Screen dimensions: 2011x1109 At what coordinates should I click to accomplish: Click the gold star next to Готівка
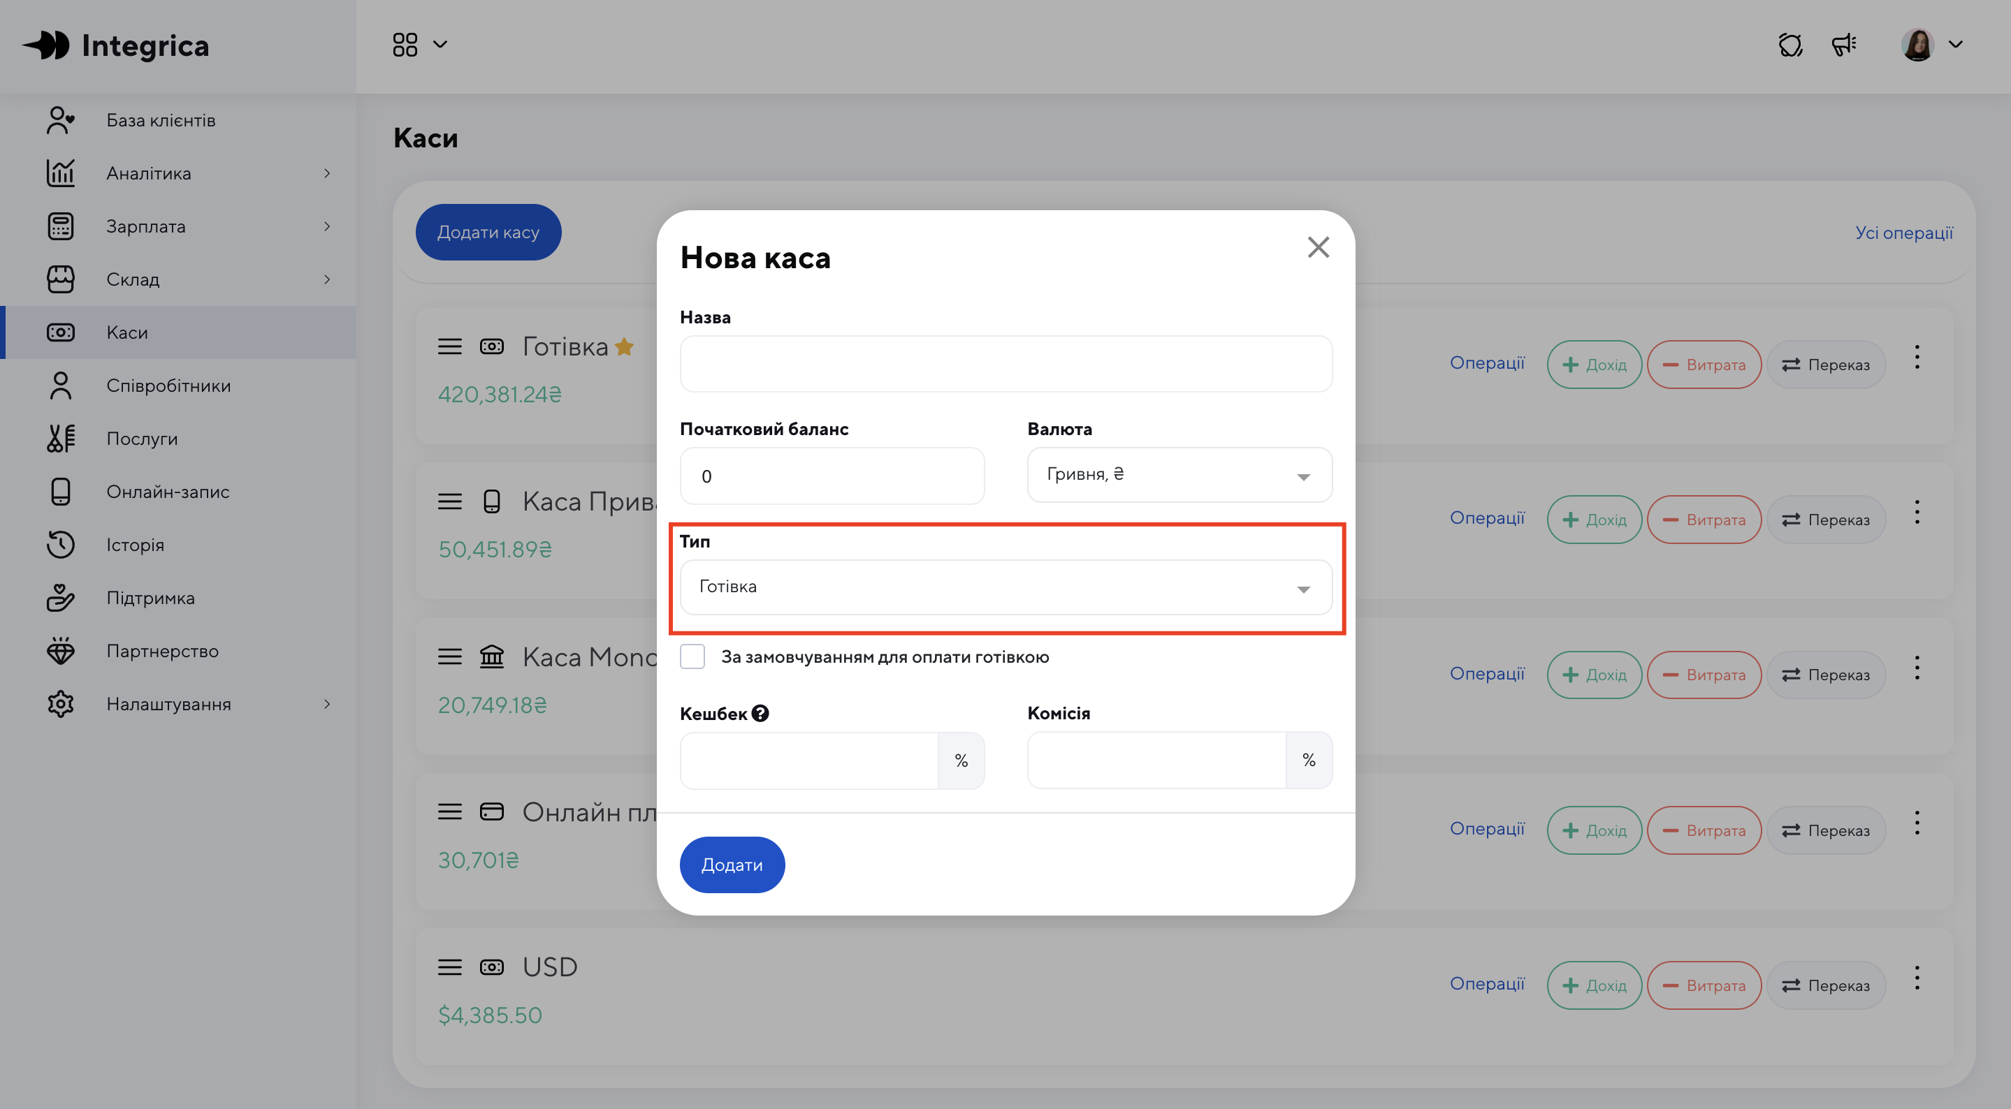coord(625,346)
